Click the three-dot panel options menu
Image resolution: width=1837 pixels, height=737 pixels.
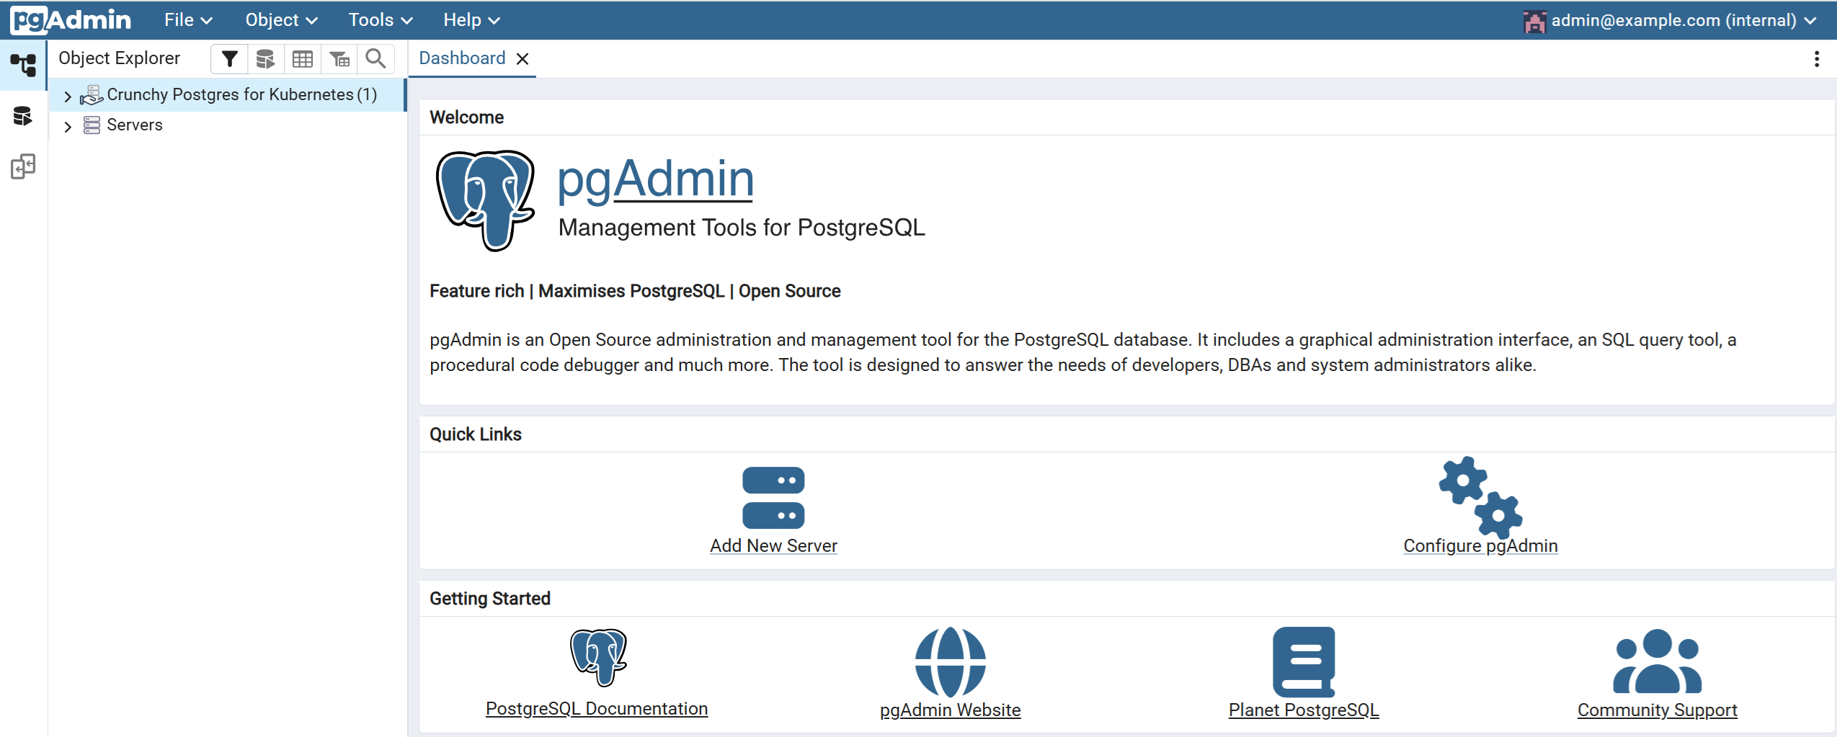1816,59
